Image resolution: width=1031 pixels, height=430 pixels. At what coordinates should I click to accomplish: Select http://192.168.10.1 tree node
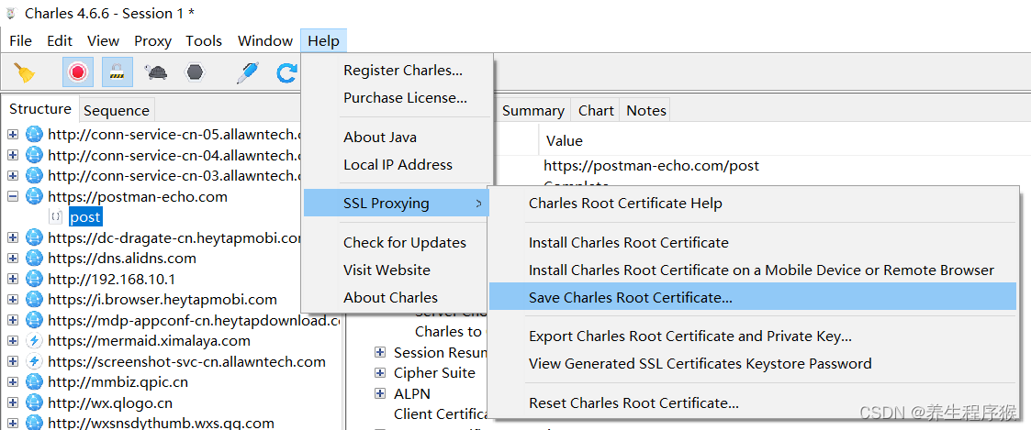[x=111, y=279]
